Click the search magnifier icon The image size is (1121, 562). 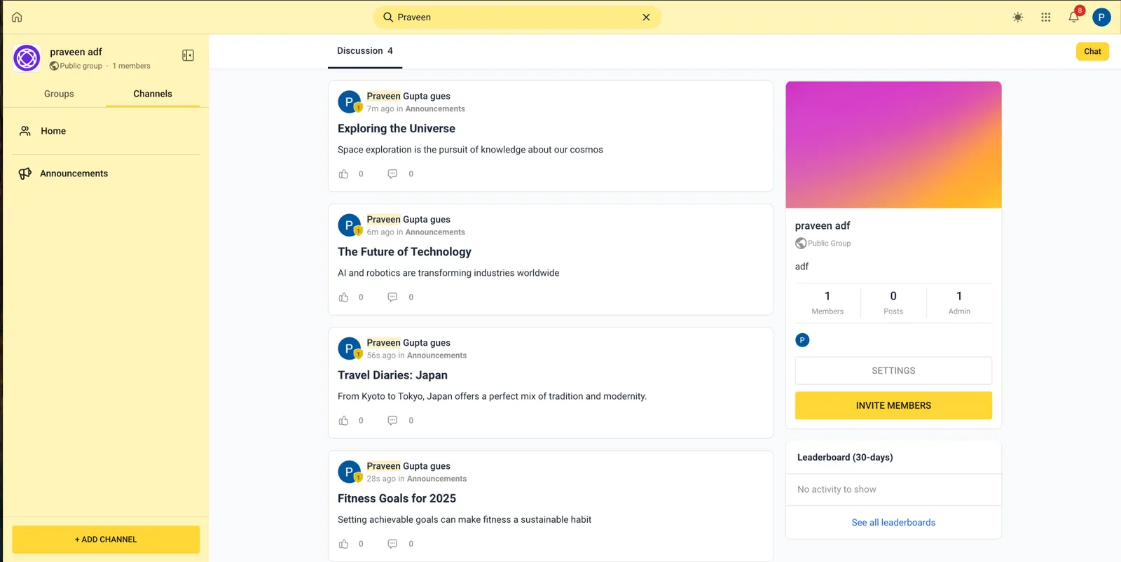[387, 17]
